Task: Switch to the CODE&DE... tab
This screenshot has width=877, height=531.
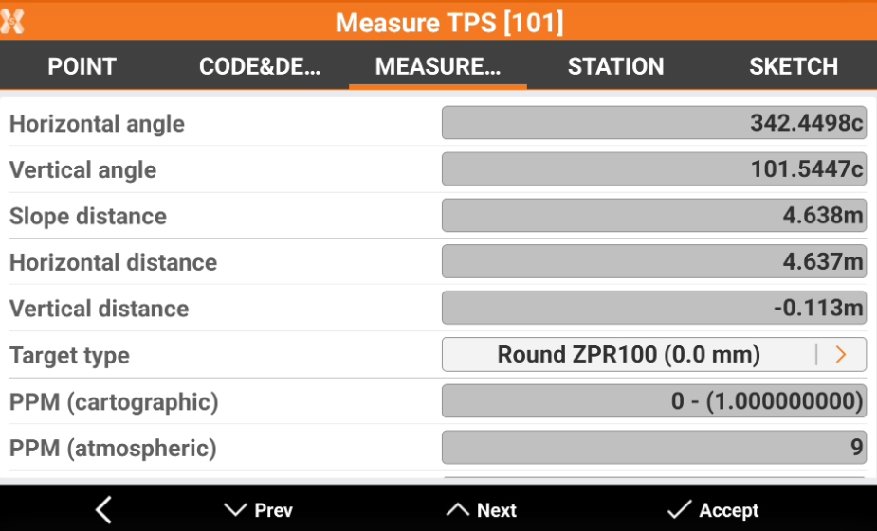Action: tap(260, 66)
